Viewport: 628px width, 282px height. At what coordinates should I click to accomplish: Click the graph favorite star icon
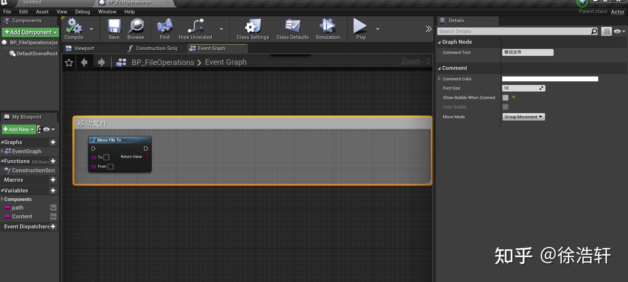coord(69,62)
